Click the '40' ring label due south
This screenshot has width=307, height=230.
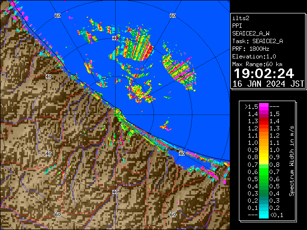pyautogui.click(x=115, y=192)
